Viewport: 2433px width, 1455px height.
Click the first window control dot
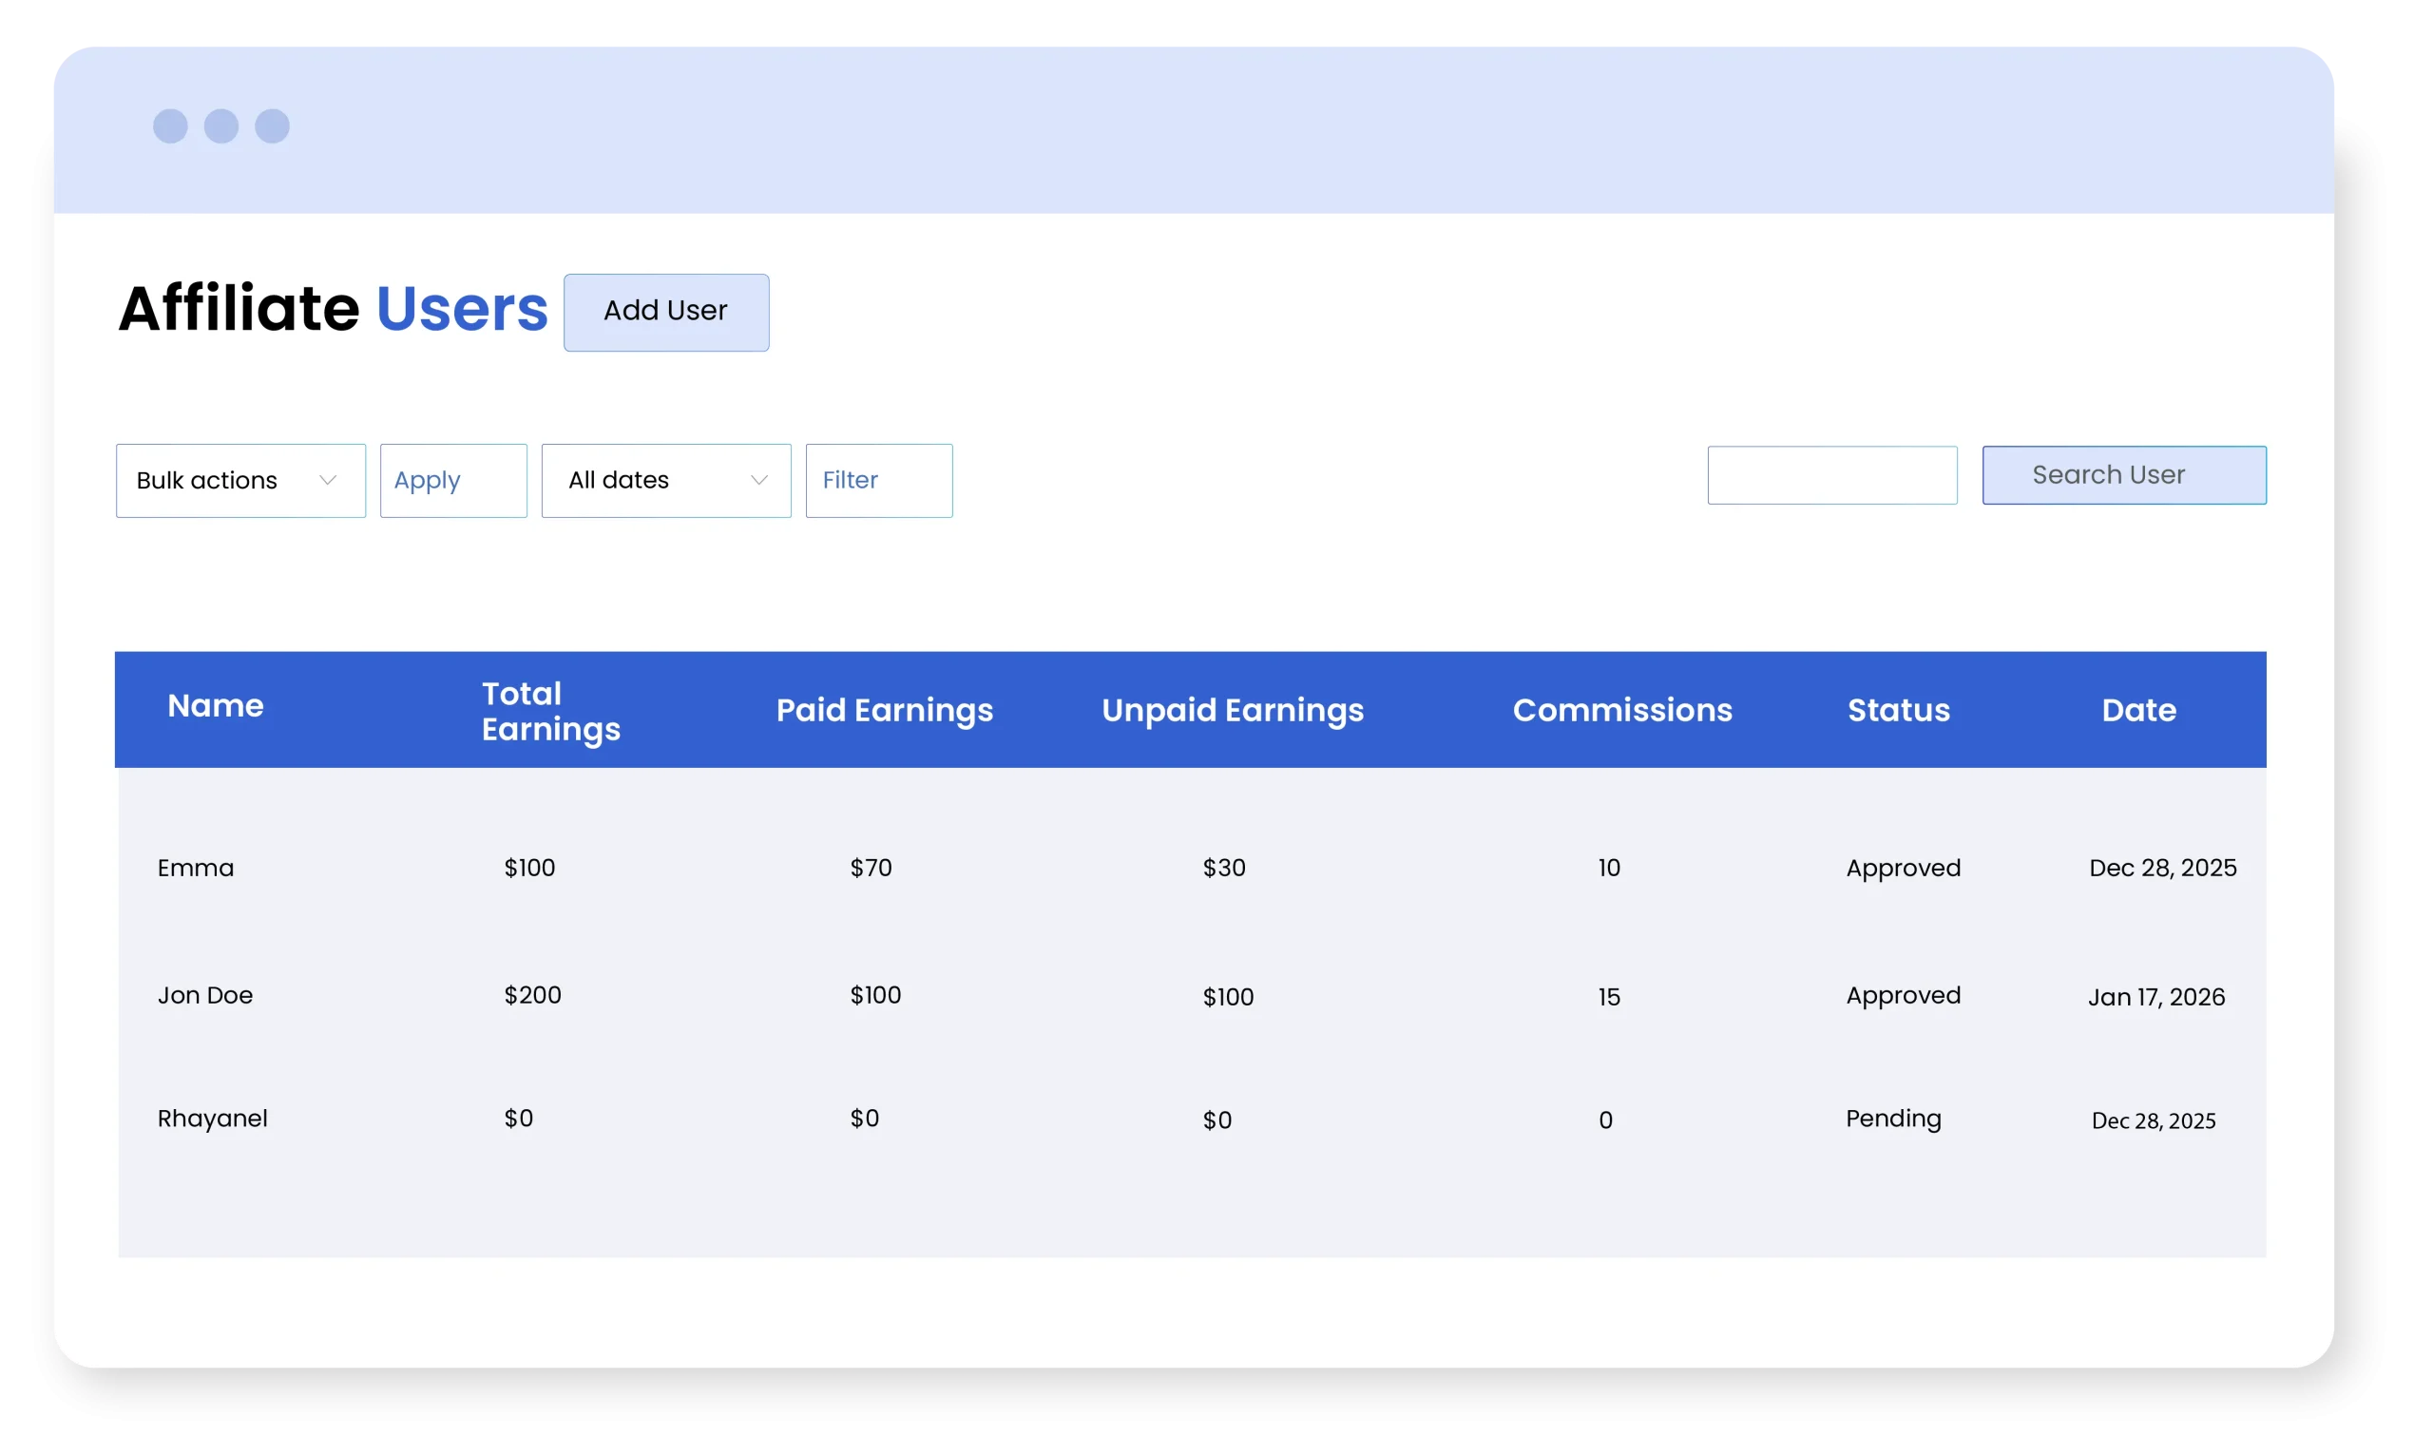(170, 126)
